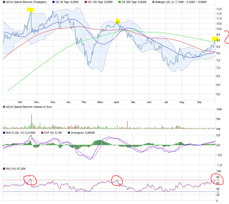Click the 8,0 price axis value
Screen dimensions: 229x204
pos(218,53)
